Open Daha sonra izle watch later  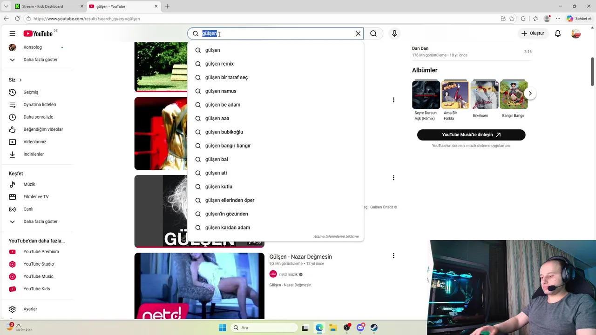tap(39, 117)
